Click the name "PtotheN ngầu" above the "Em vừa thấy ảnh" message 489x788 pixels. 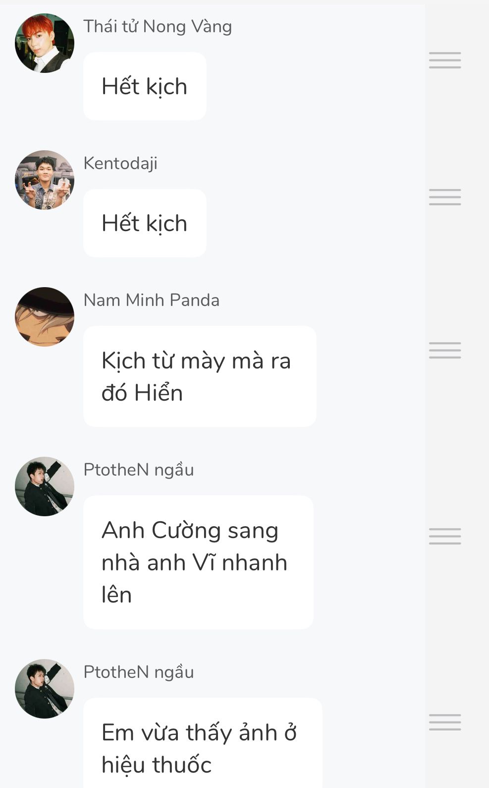coord(138,672)
